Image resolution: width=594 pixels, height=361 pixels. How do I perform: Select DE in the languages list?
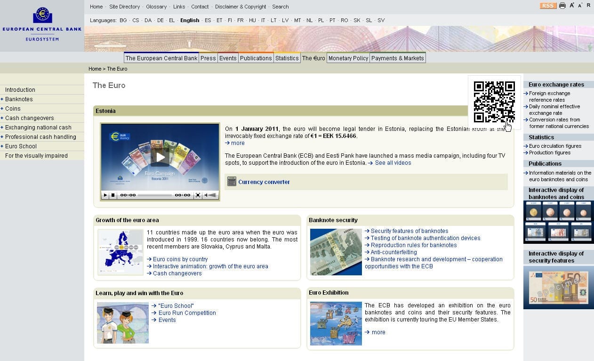161,20
